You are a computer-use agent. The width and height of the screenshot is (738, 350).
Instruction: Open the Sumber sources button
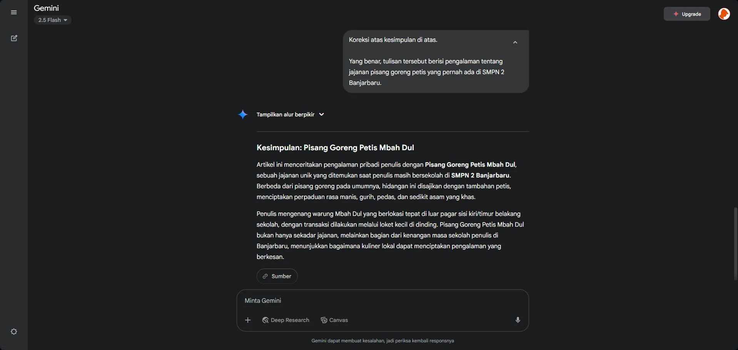277,276
